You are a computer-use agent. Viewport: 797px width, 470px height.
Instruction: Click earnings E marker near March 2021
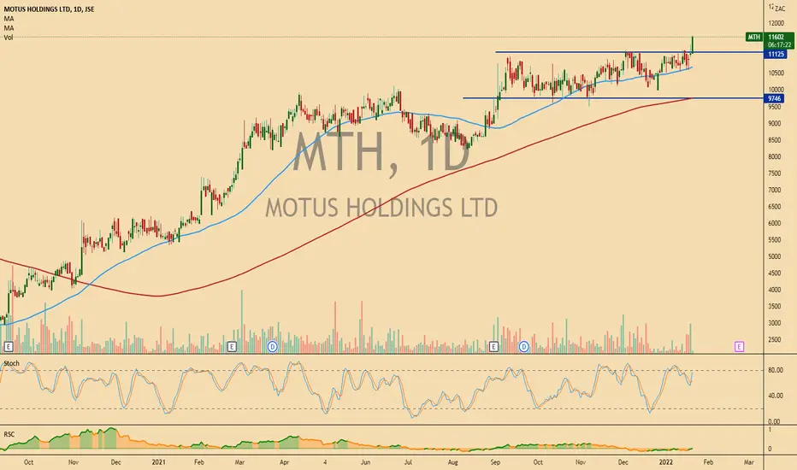tap(232, 347)
